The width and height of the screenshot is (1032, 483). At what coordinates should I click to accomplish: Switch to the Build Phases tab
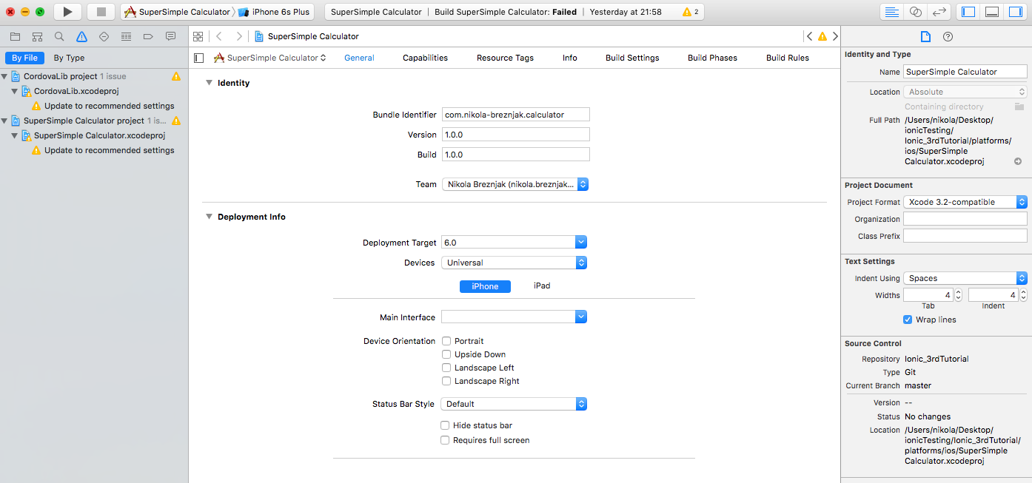click(712, 58)
